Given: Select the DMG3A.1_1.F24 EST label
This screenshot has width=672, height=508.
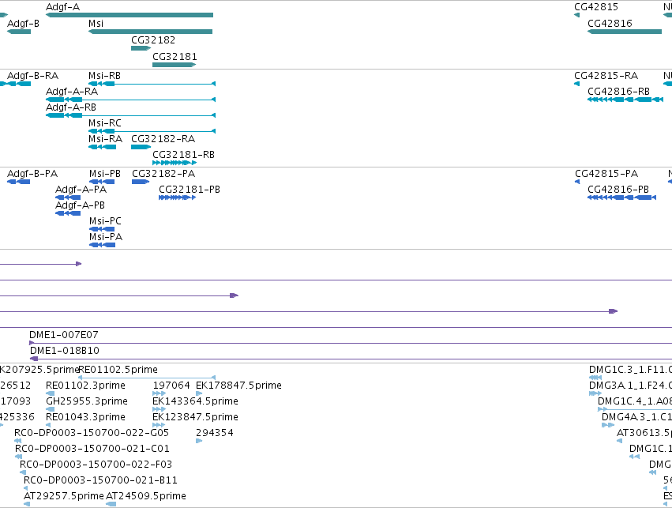Looking at the screenshot, I should click(x=630, y=386).
